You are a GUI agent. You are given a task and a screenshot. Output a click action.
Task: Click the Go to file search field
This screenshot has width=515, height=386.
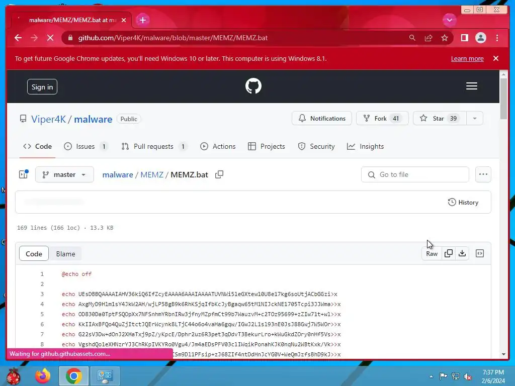(415, 174)
